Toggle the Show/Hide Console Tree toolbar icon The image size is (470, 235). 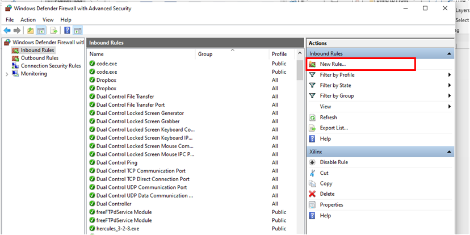click(40, 30)
